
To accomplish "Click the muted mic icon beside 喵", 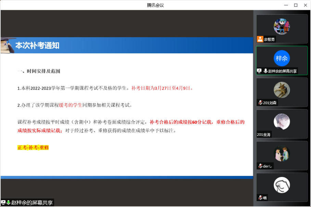I will point(260,198).
